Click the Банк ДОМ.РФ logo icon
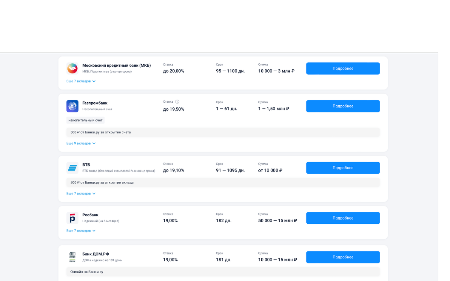 point(72,257)
